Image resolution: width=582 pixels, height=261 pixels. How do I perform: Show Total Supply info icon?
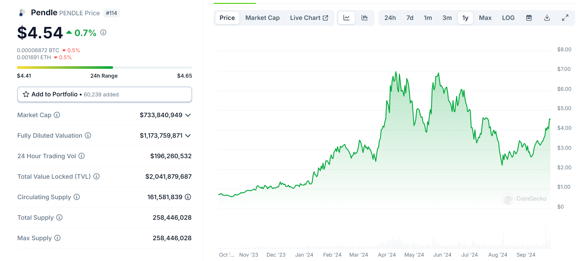(59, 217)
